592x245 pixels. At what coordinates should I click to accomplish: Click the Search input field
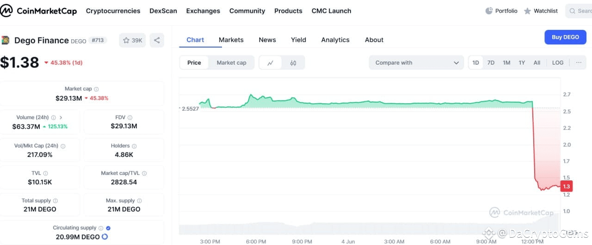(579, 11)
